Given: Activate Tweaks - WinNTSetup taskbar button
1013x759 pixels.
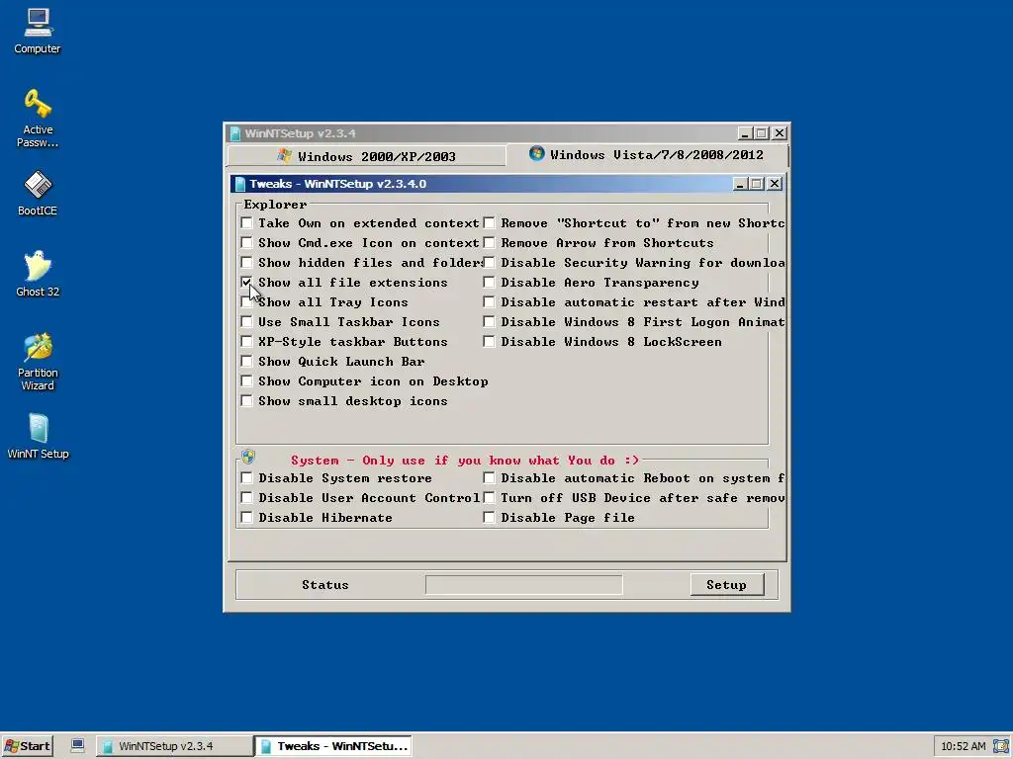Looking at the screenshot, I should click(333, 746).
